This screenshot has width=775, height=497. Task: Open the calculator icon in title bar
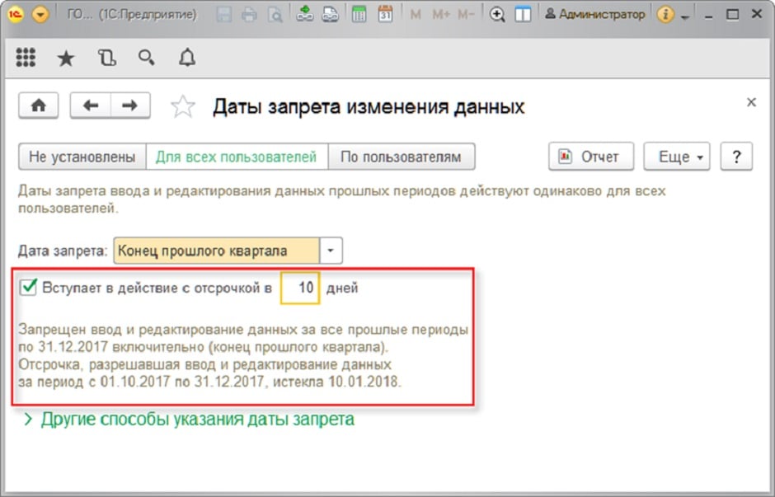tap(359, 15)
